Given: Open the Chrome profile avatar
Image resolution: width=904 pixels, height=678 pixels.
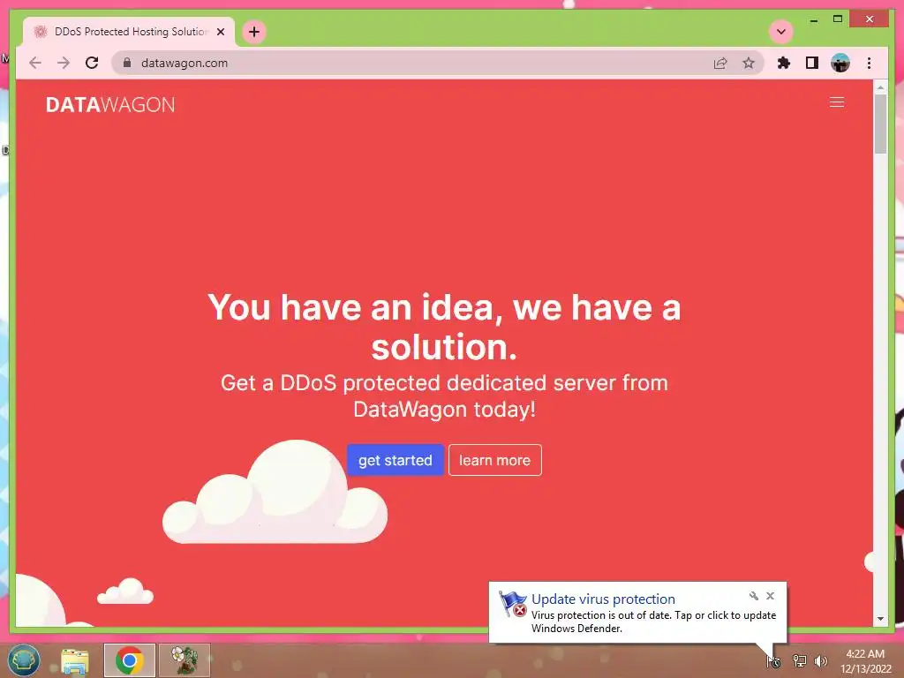Looking at the screenshot, I should tap(840, 63).
